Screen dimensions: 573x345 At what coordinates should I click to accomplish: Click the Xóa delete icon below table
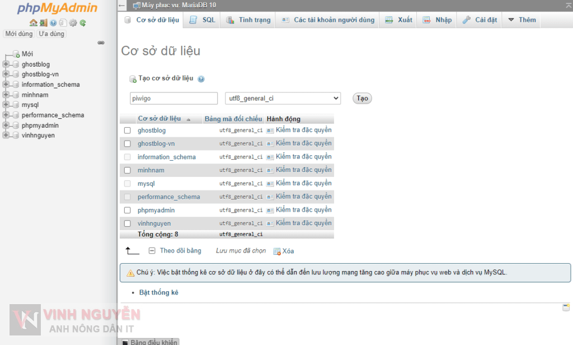pyautogui.click(x=277, y=251)
